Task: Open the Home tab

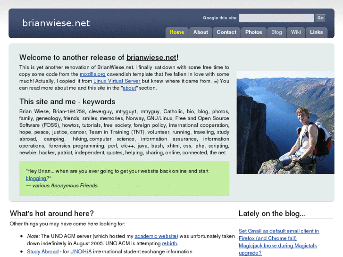Action: click(x=177, y=32)
